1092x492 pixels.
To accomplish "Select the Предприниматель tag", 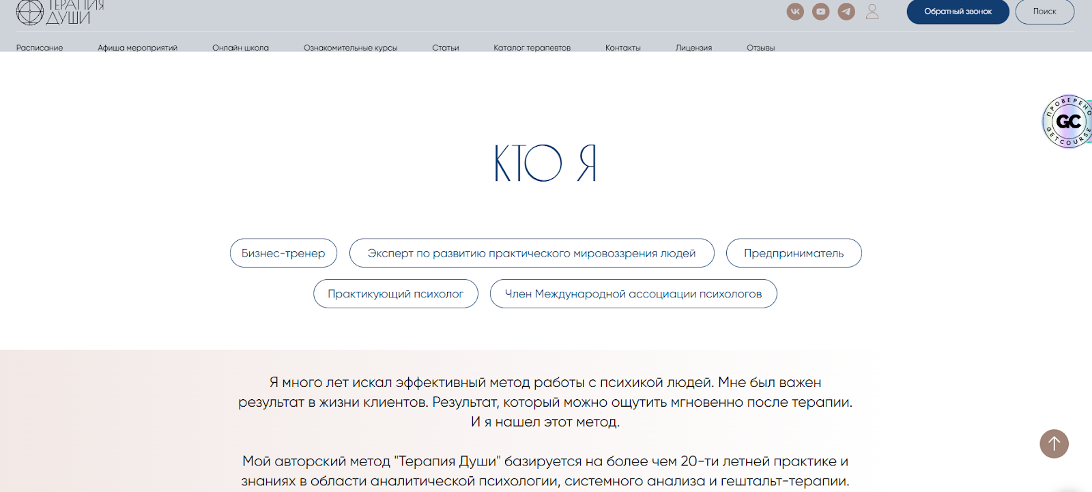I will pos(794,253).
